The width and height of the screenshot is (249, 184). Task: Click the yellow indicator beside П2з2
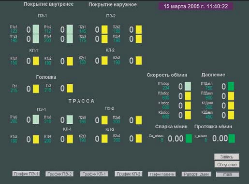coord(139,29)
